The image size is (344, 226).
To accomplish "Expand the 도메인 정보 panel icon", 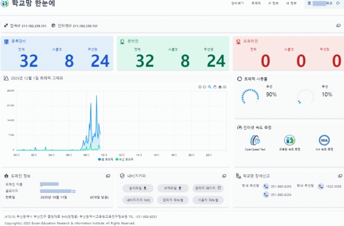I will 108,176.
